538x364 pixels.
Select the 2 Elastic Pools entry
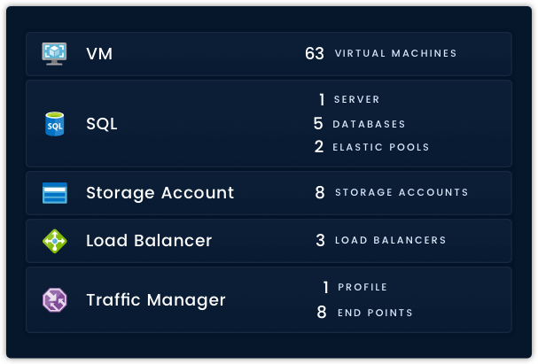(371, 147)
